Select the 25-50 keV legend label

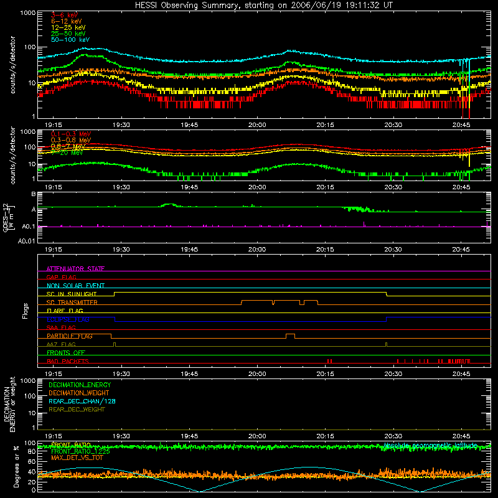(x=68, y=34)
